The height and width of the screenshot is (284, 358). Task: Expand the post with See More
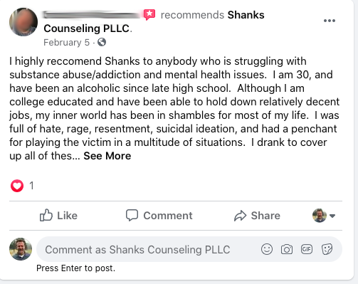pyautogui.click(x=107, y=156)
